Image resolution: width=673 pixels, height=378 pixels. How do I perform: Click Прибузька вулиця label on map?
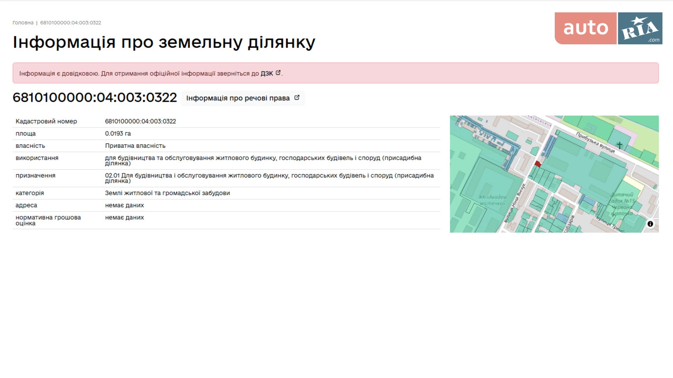point(595,142)
